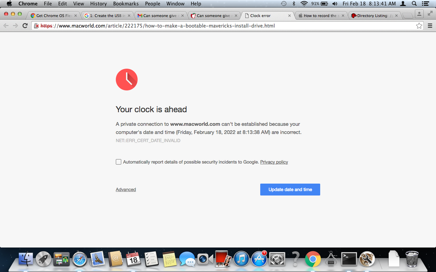
Task: Open the Edit menu
Action: (62, 4)
